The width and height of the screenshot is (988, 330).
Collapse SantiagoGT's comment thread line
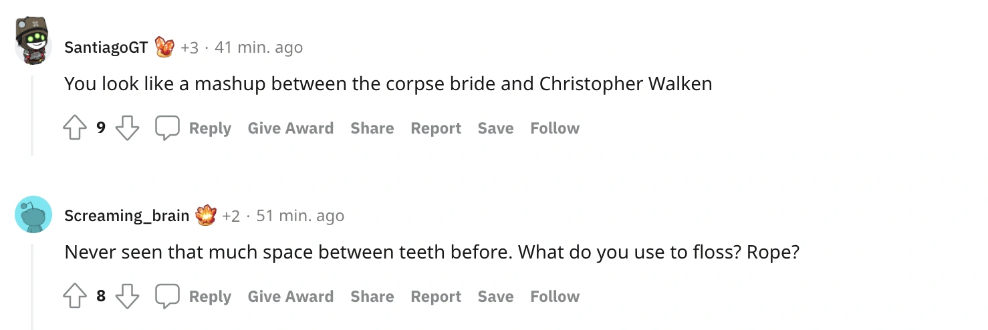[31, 115]
